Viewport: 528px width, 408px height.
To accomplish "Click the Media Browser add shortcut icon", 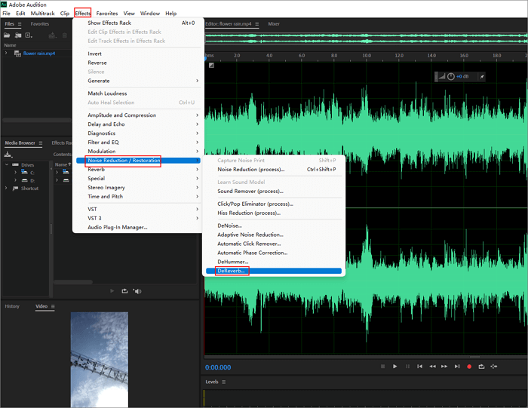I will pos(8,155).
